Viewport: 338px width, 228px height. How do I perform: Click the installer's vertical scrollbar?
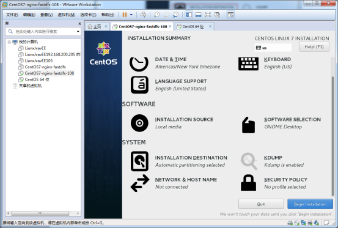[x=333, y=136]
